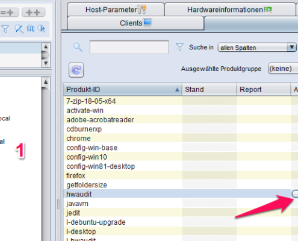
Task: Click the rightmost magnifier icon in left toolbar
Action: [x=42, y=29]
